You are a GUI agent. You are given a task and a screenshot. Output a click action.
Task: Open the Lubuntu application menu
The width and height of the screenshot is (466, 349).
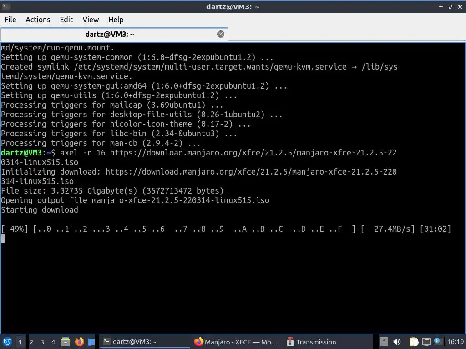click(x=7, y=342)
